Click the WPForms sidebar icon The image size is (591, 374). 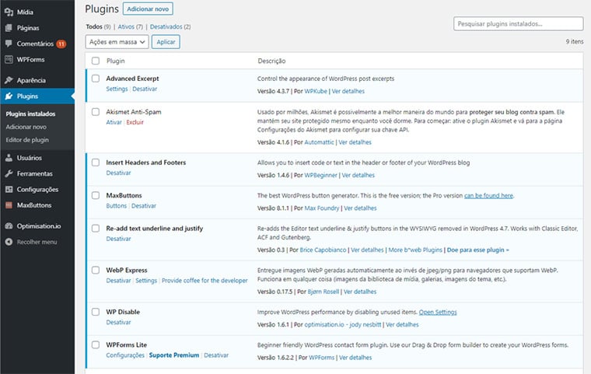pos(9,60)
